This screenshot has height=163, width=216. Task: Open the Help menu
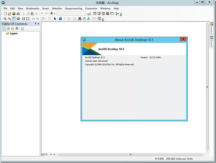[116, 9]
